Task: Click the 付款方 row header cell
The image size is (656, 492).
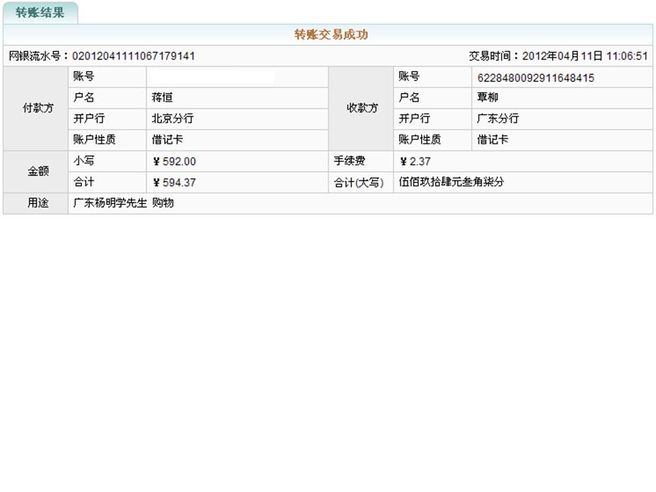Action: coord(36,108)
